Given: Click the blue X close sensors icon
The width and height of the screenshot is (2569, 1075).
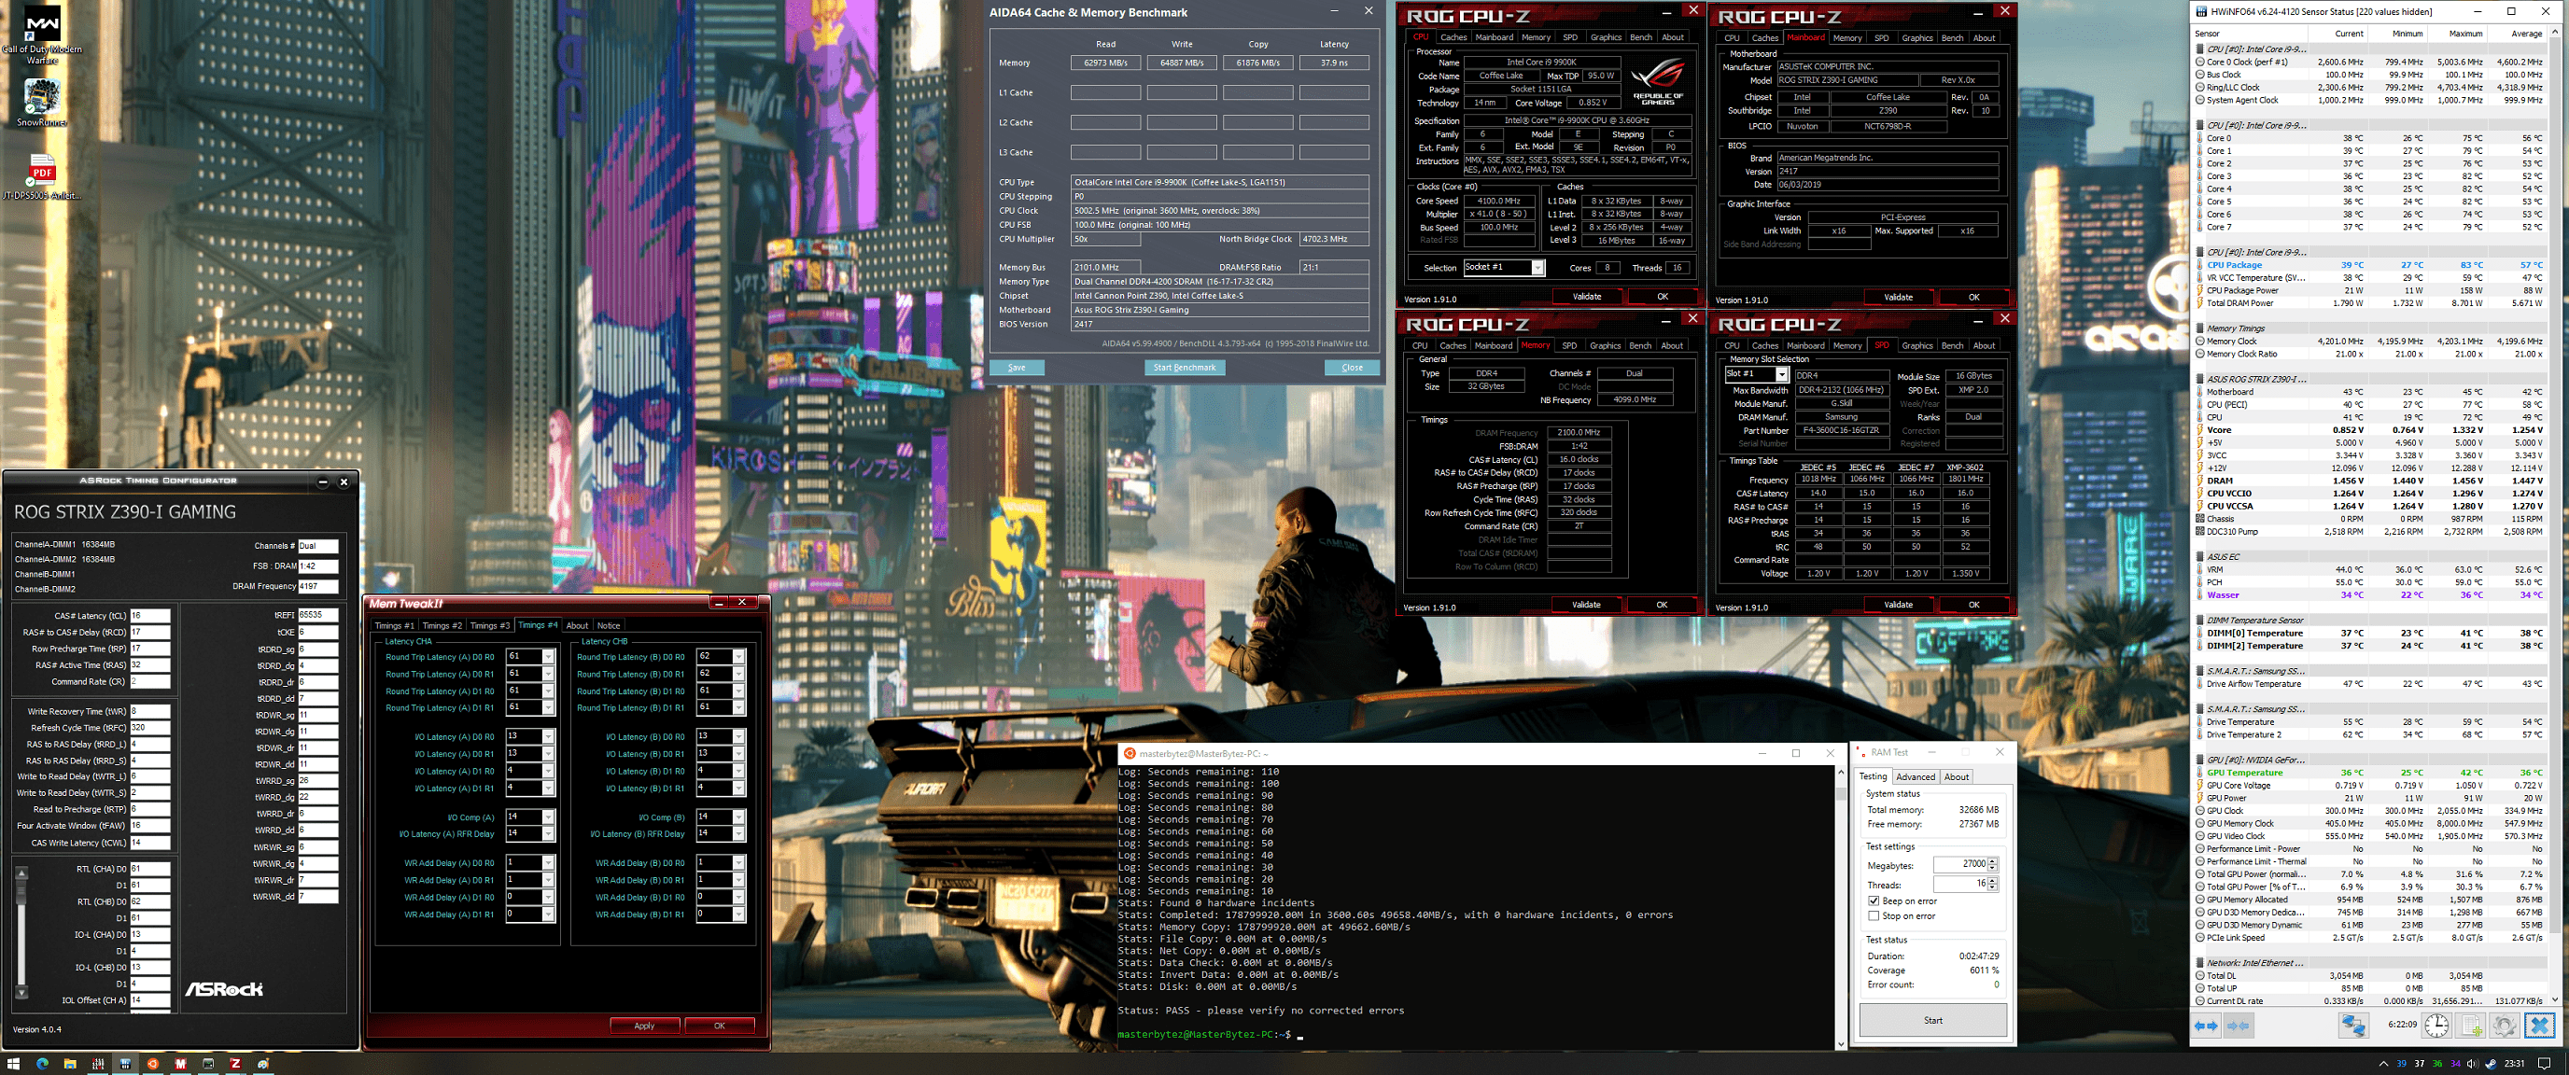Looking at the screenshot, I should click(2540, 1026).
